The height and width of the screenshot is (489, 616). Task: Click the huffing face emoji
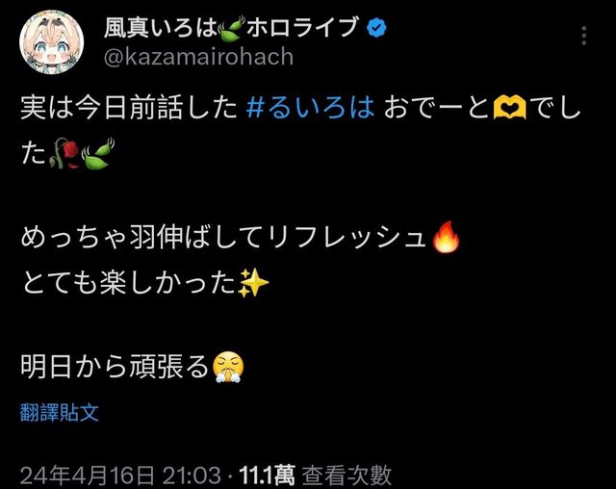pos(228,368)
